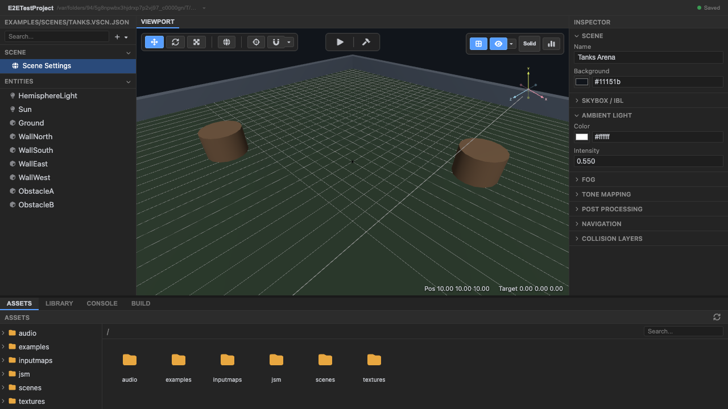Open the stats bar chart icon
This screenshot has width=728, height=409.
tap(551, 44)
